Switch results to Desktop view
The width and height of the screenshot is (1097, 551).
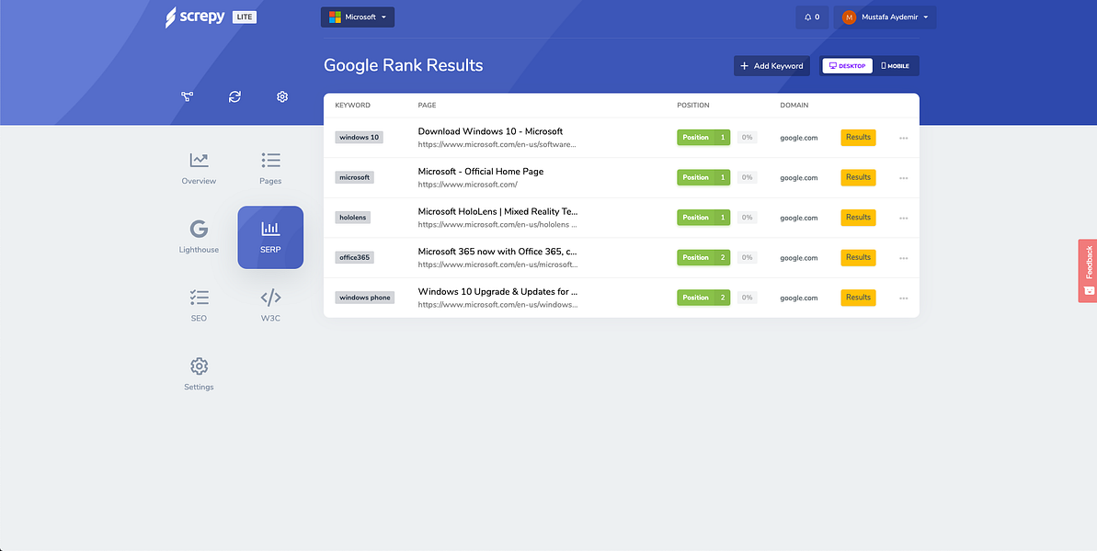click(847, 65)
